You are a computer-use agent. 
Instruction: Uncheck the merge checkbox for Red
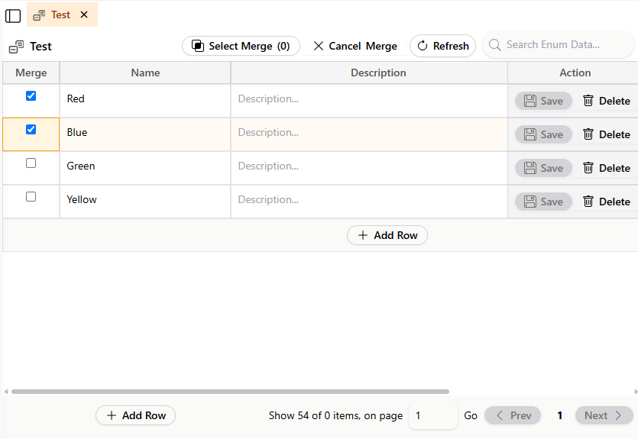31,96
